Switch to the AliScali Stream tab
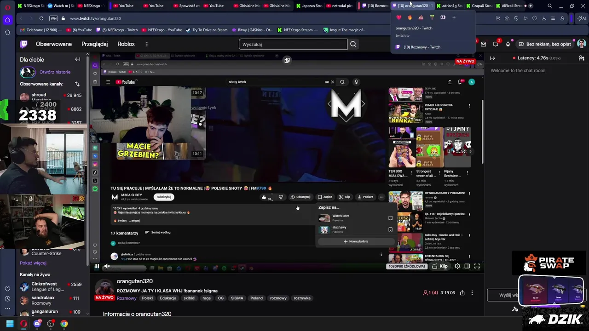 point(508,6)
